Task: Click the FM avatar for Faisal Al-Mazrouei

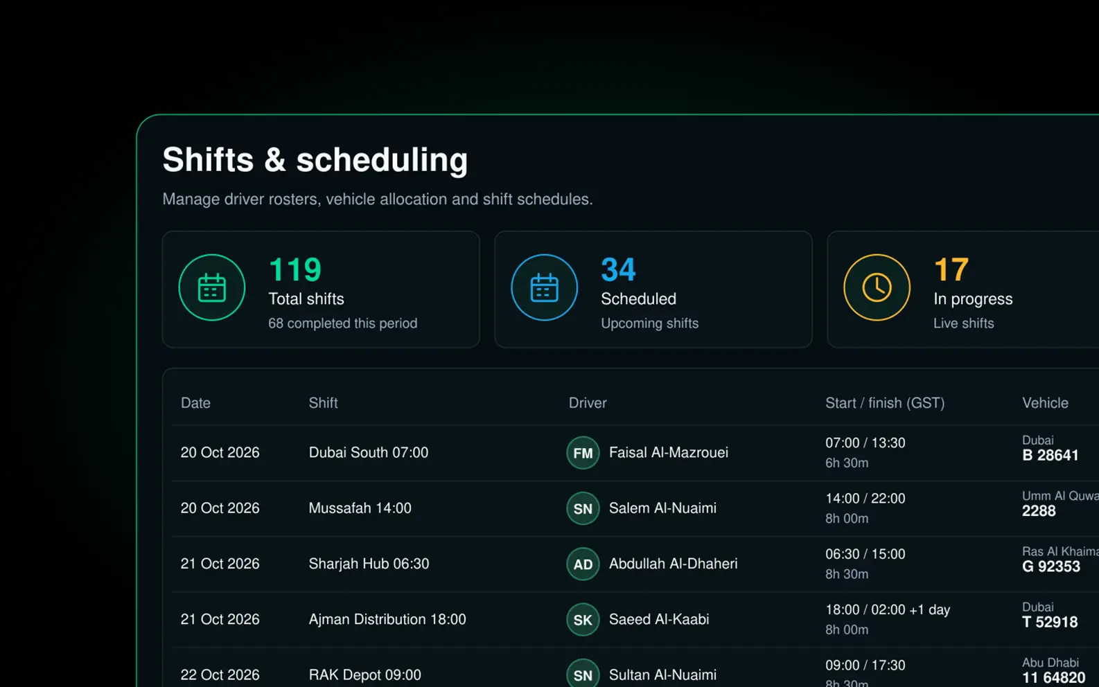Action: (583, 453)
